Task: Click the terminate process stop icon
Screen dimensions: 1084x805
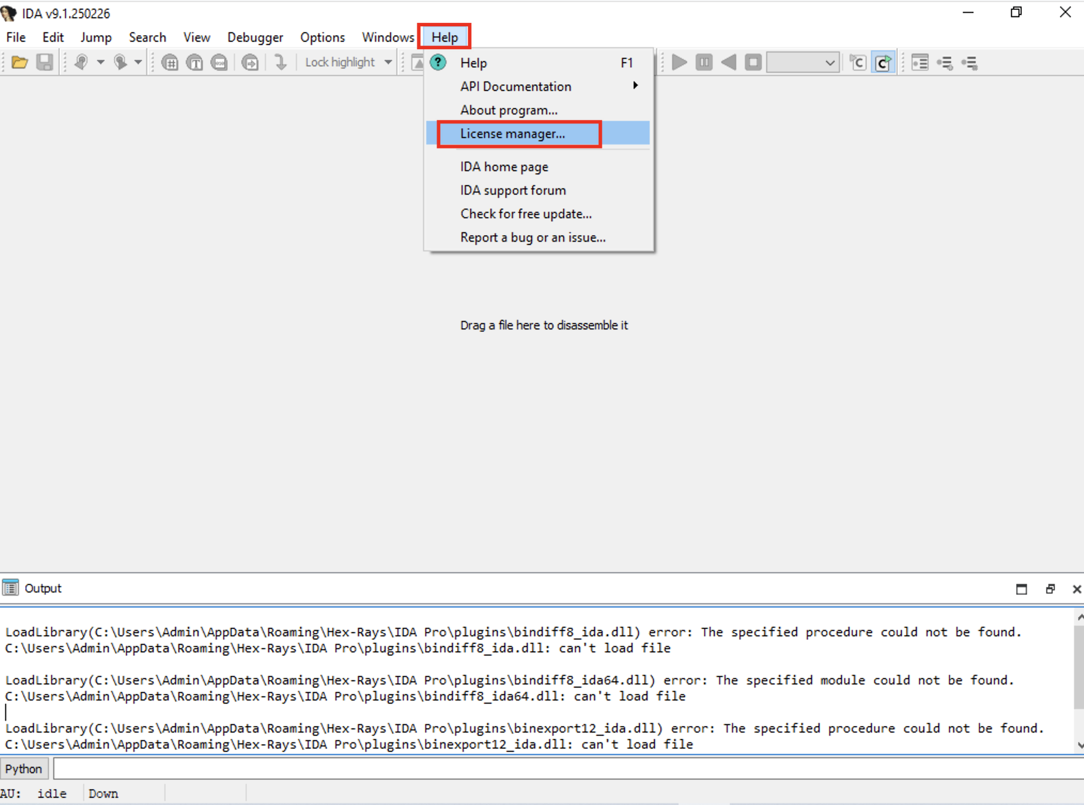Action: [753, 63]
